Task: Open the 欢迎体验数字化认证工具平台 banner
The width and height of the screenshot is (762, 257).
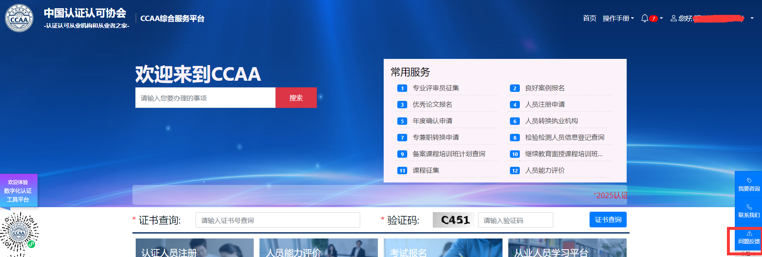Action: (19, 191)
